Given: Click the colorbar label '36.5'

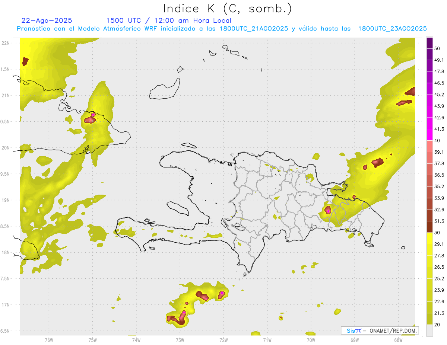Looking at the screenshot, I should tap(439, 175).
